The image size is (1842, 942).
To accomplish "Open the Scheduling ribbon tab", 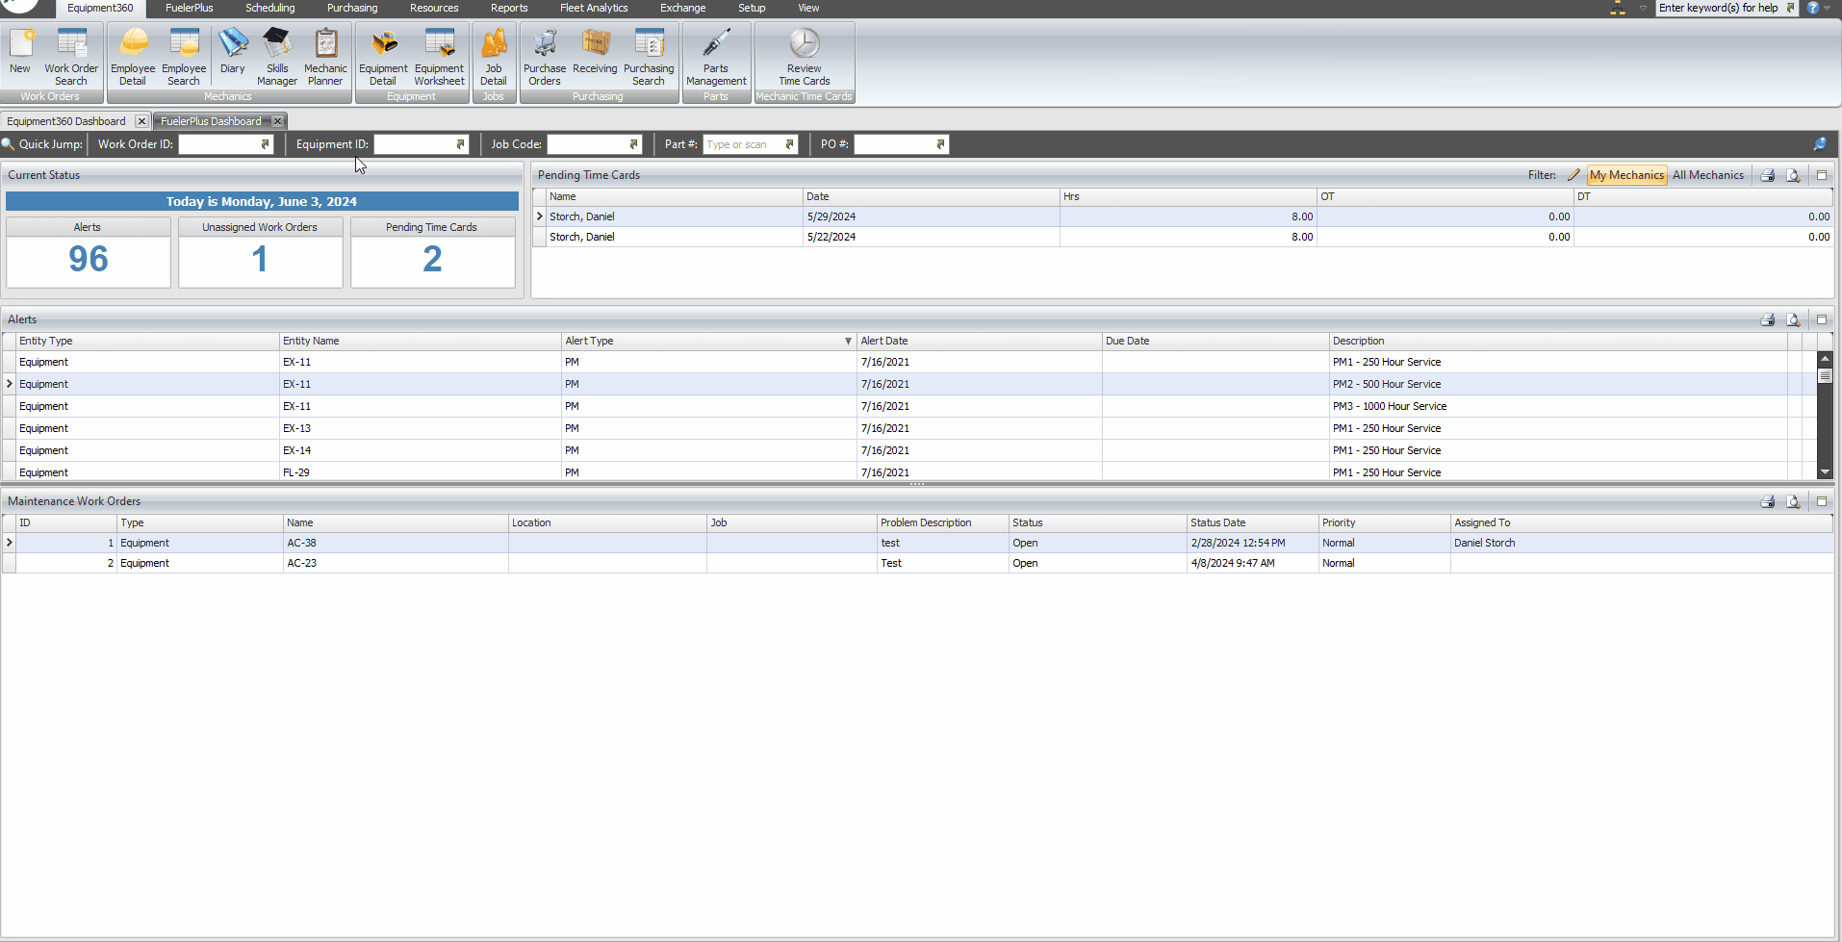I will click(x=270, y=8).
